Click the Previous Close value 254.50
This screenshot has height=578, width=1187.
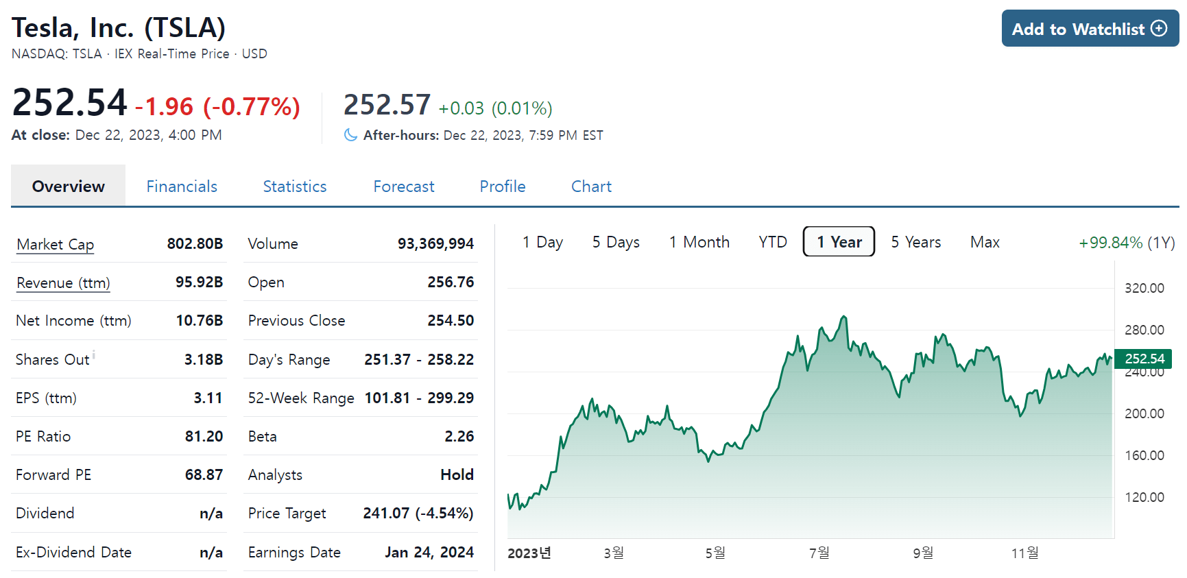click(451, 320)
